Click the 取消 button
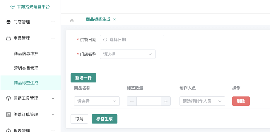270x132 pixels. coord(79,119)
